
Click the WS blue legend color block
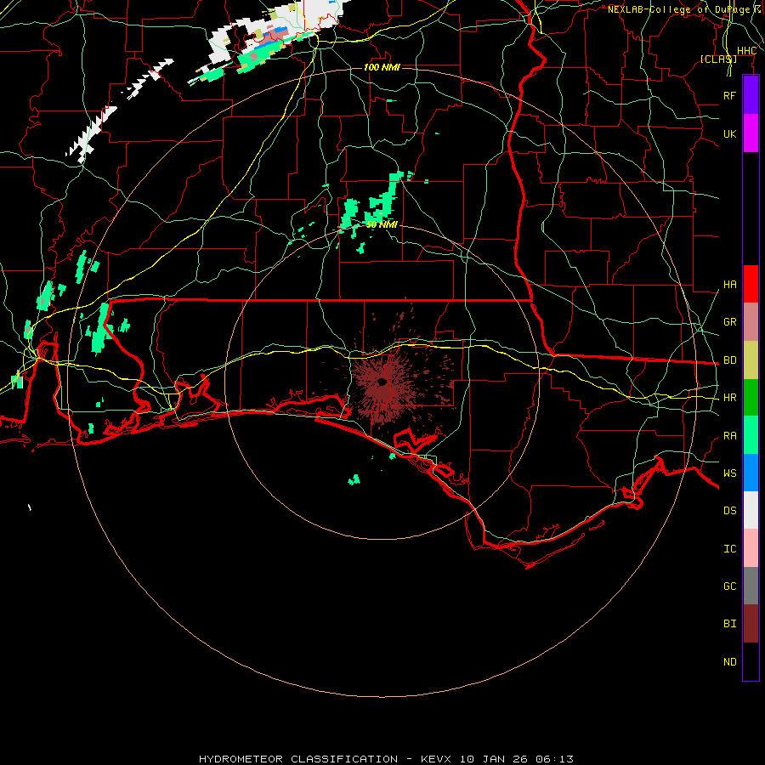click(751, 473)
